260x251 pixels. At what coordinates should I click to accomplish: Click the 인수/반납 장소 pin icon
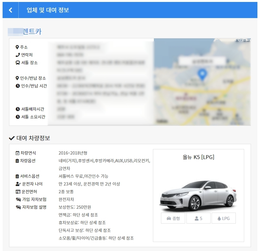pos(17,78)
